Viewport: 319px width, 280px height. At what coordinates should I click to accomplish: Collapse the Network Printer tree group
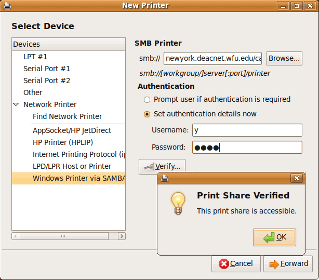click(x=16, y=104)
